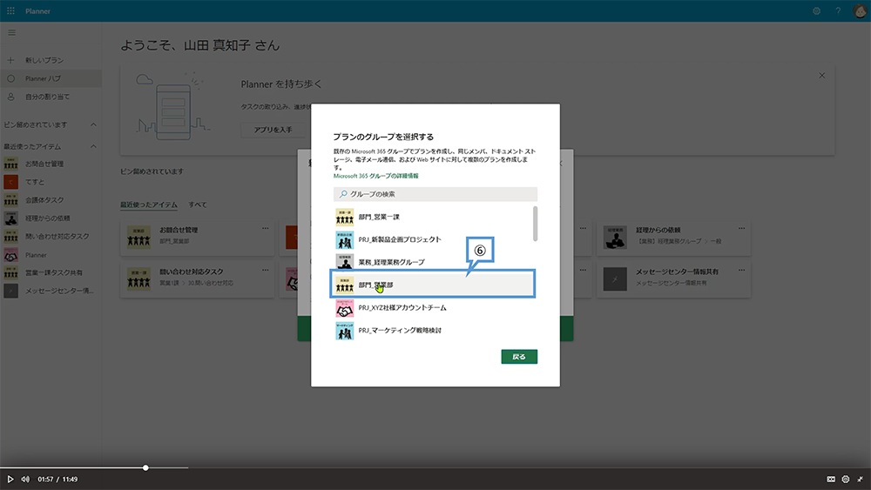Screen dimensions: 871x490
Task: Open more options on お問合せ管理 card
Action: [x=265, y=228]
